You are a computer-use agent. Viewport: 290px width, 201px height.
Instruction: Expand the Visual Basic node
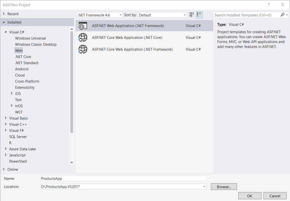6,118
